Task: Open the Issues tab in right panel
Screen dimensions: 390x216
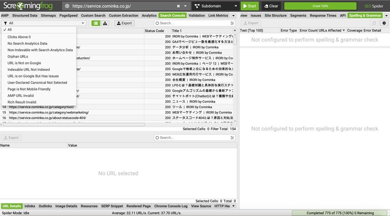Action: pos(255,16)
